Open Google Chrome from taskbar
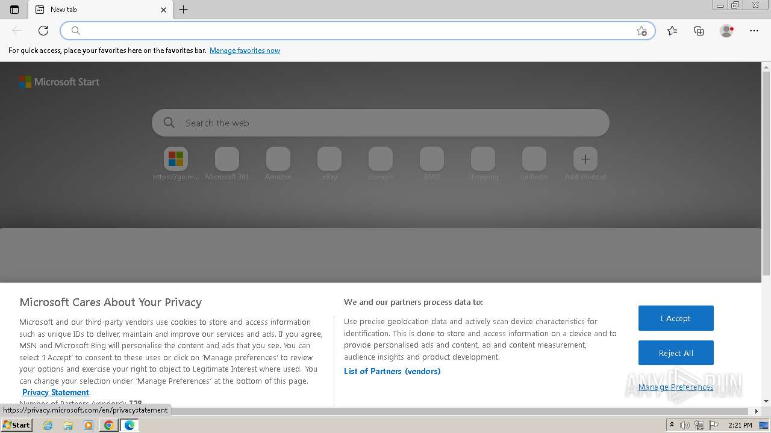 coord(109,425)
